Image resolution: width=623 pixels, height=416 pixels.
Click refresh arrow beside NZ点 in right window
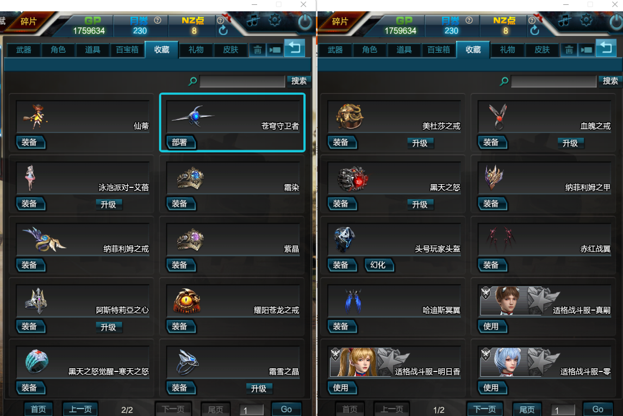coord(535,30)
